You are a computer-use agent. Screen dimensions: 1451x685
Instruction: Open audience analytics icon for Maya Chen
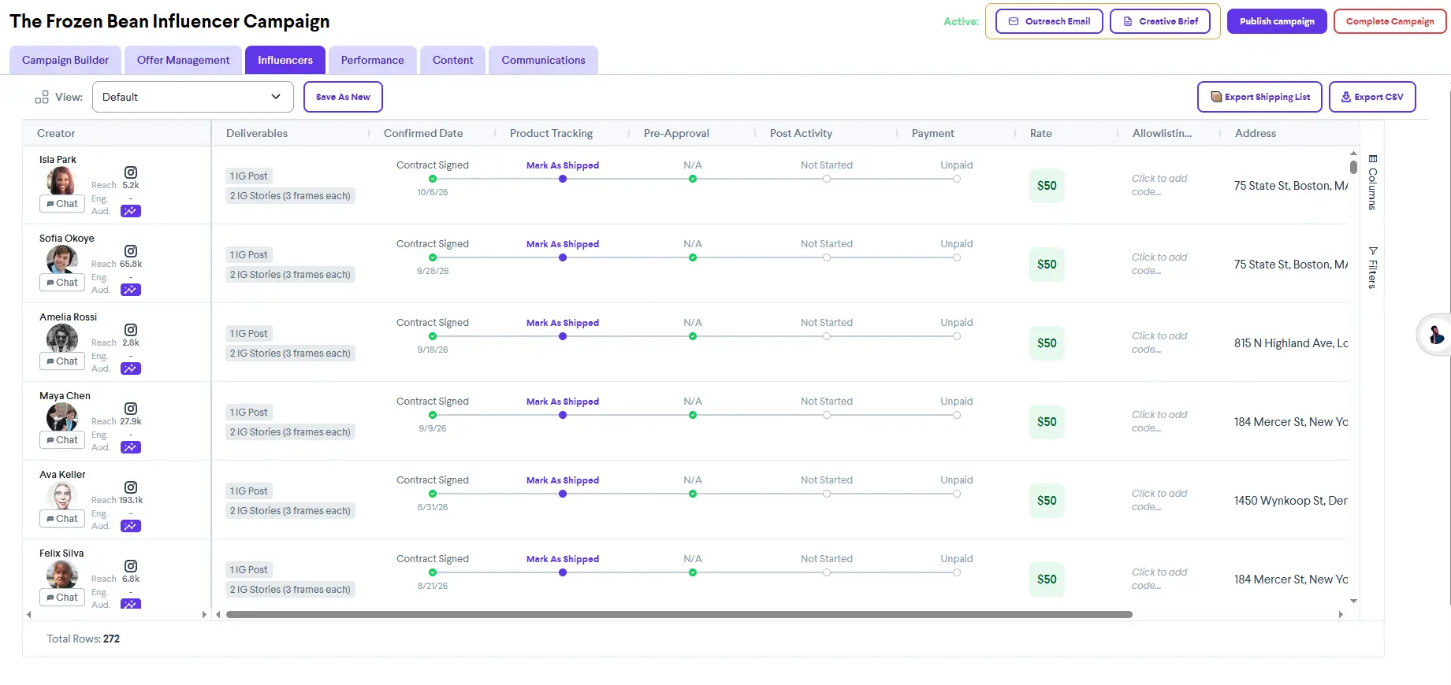[x=131, y=447]
